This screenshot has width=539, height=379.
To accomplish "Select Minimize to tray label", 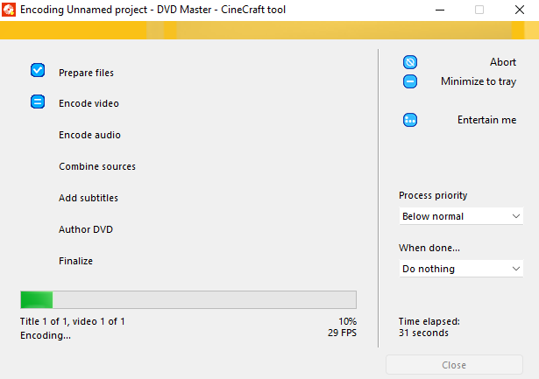I will 479,81.
